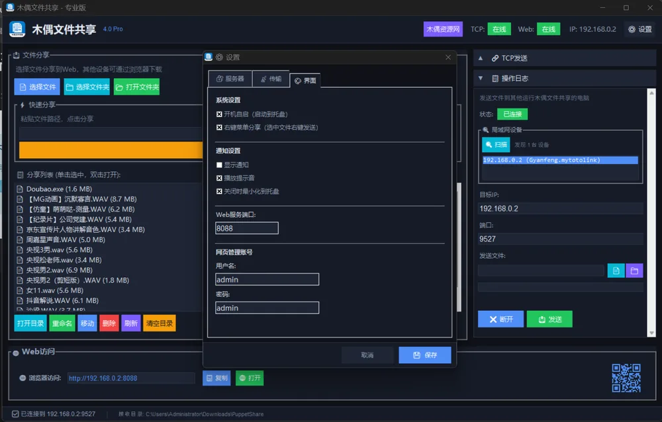The width and height of the screenshot is (662, 422).
Task: Enable the 显示通知 checkbox
Action: 219,165
